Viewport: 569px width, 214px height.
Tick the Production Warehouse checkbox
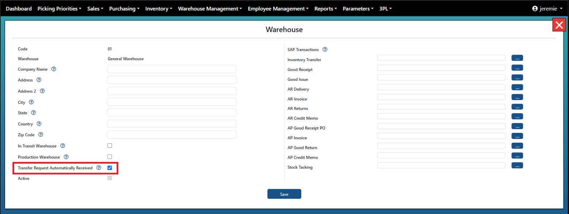pos(110,156)
